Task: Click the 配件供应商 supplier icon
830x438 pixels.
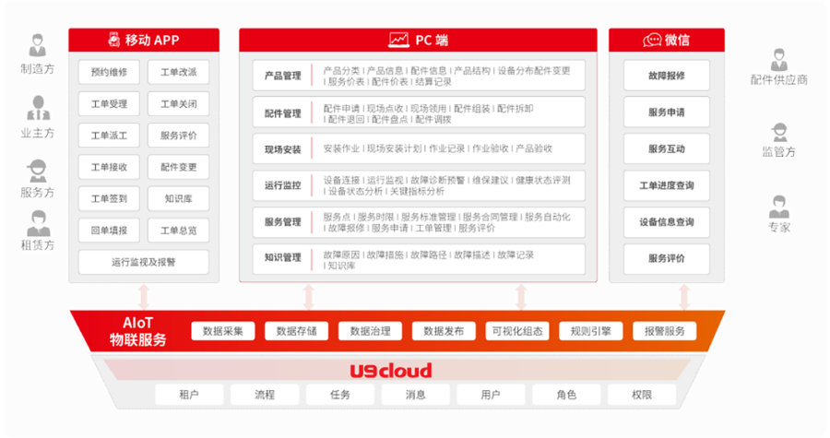Action: click(779, 59)
